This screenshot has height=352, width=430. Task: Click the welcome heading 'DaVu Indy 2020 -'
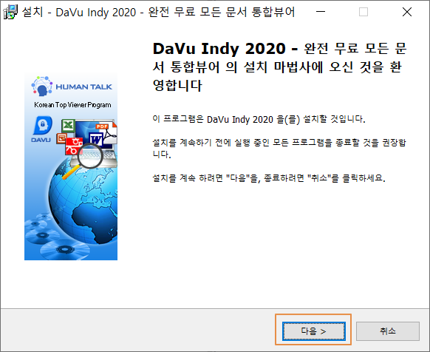point(225,49)
